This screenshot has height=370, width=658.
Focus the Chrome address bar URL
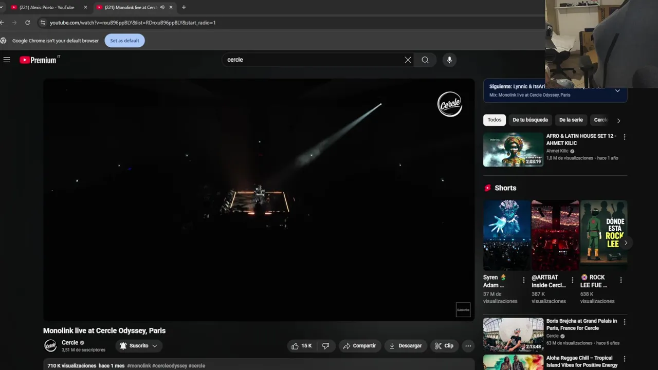[x=133, y=23]
